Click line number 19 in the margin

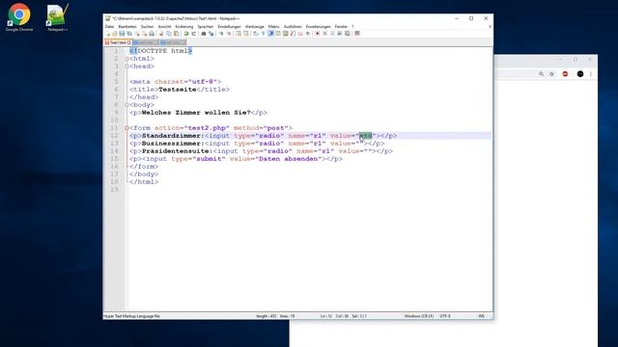(x=114, y=190)
